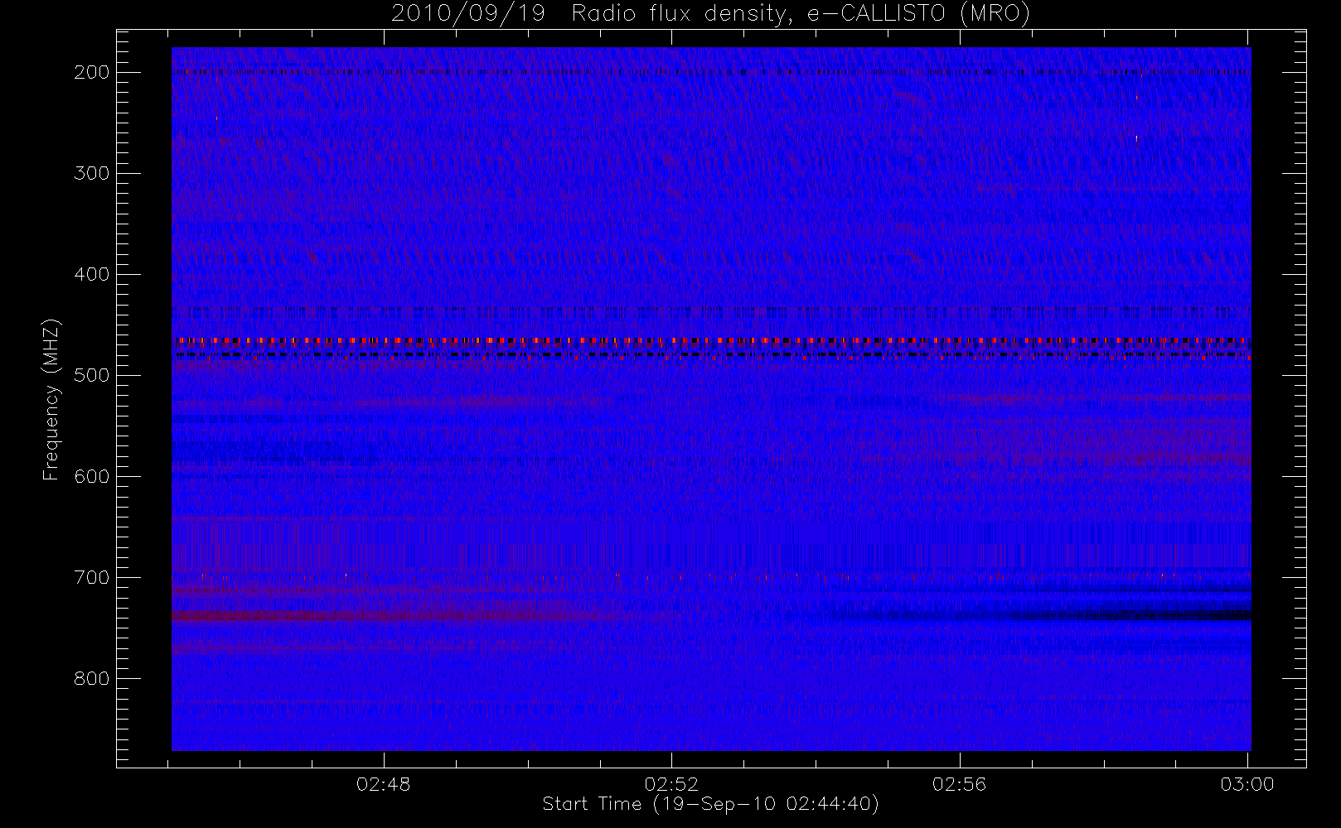Viewport: 1341px width, 828px height.
Task: Click the 02:56 time tick label
Action: pos(959,784)
